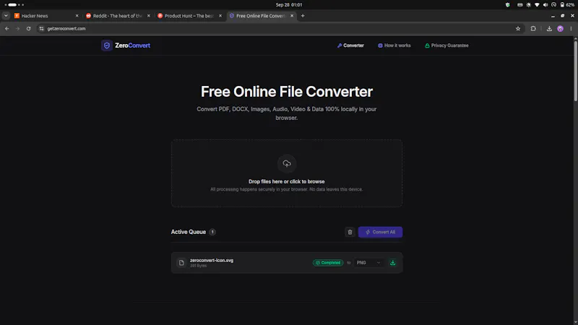Open the browser extensions menu

point(533,28)
